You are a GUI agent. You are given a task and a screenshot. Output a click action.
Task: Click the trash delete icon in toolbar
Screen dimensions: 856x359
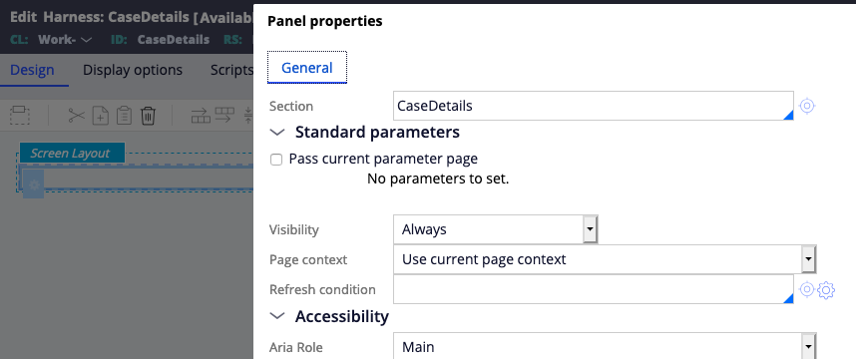click(x=148, y=116)
